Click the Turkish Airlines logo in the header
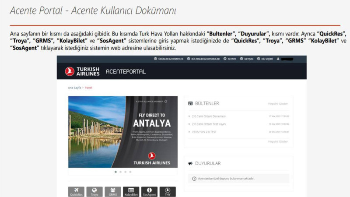The height and width of the screenshot is (197, 350). point(82,71)
